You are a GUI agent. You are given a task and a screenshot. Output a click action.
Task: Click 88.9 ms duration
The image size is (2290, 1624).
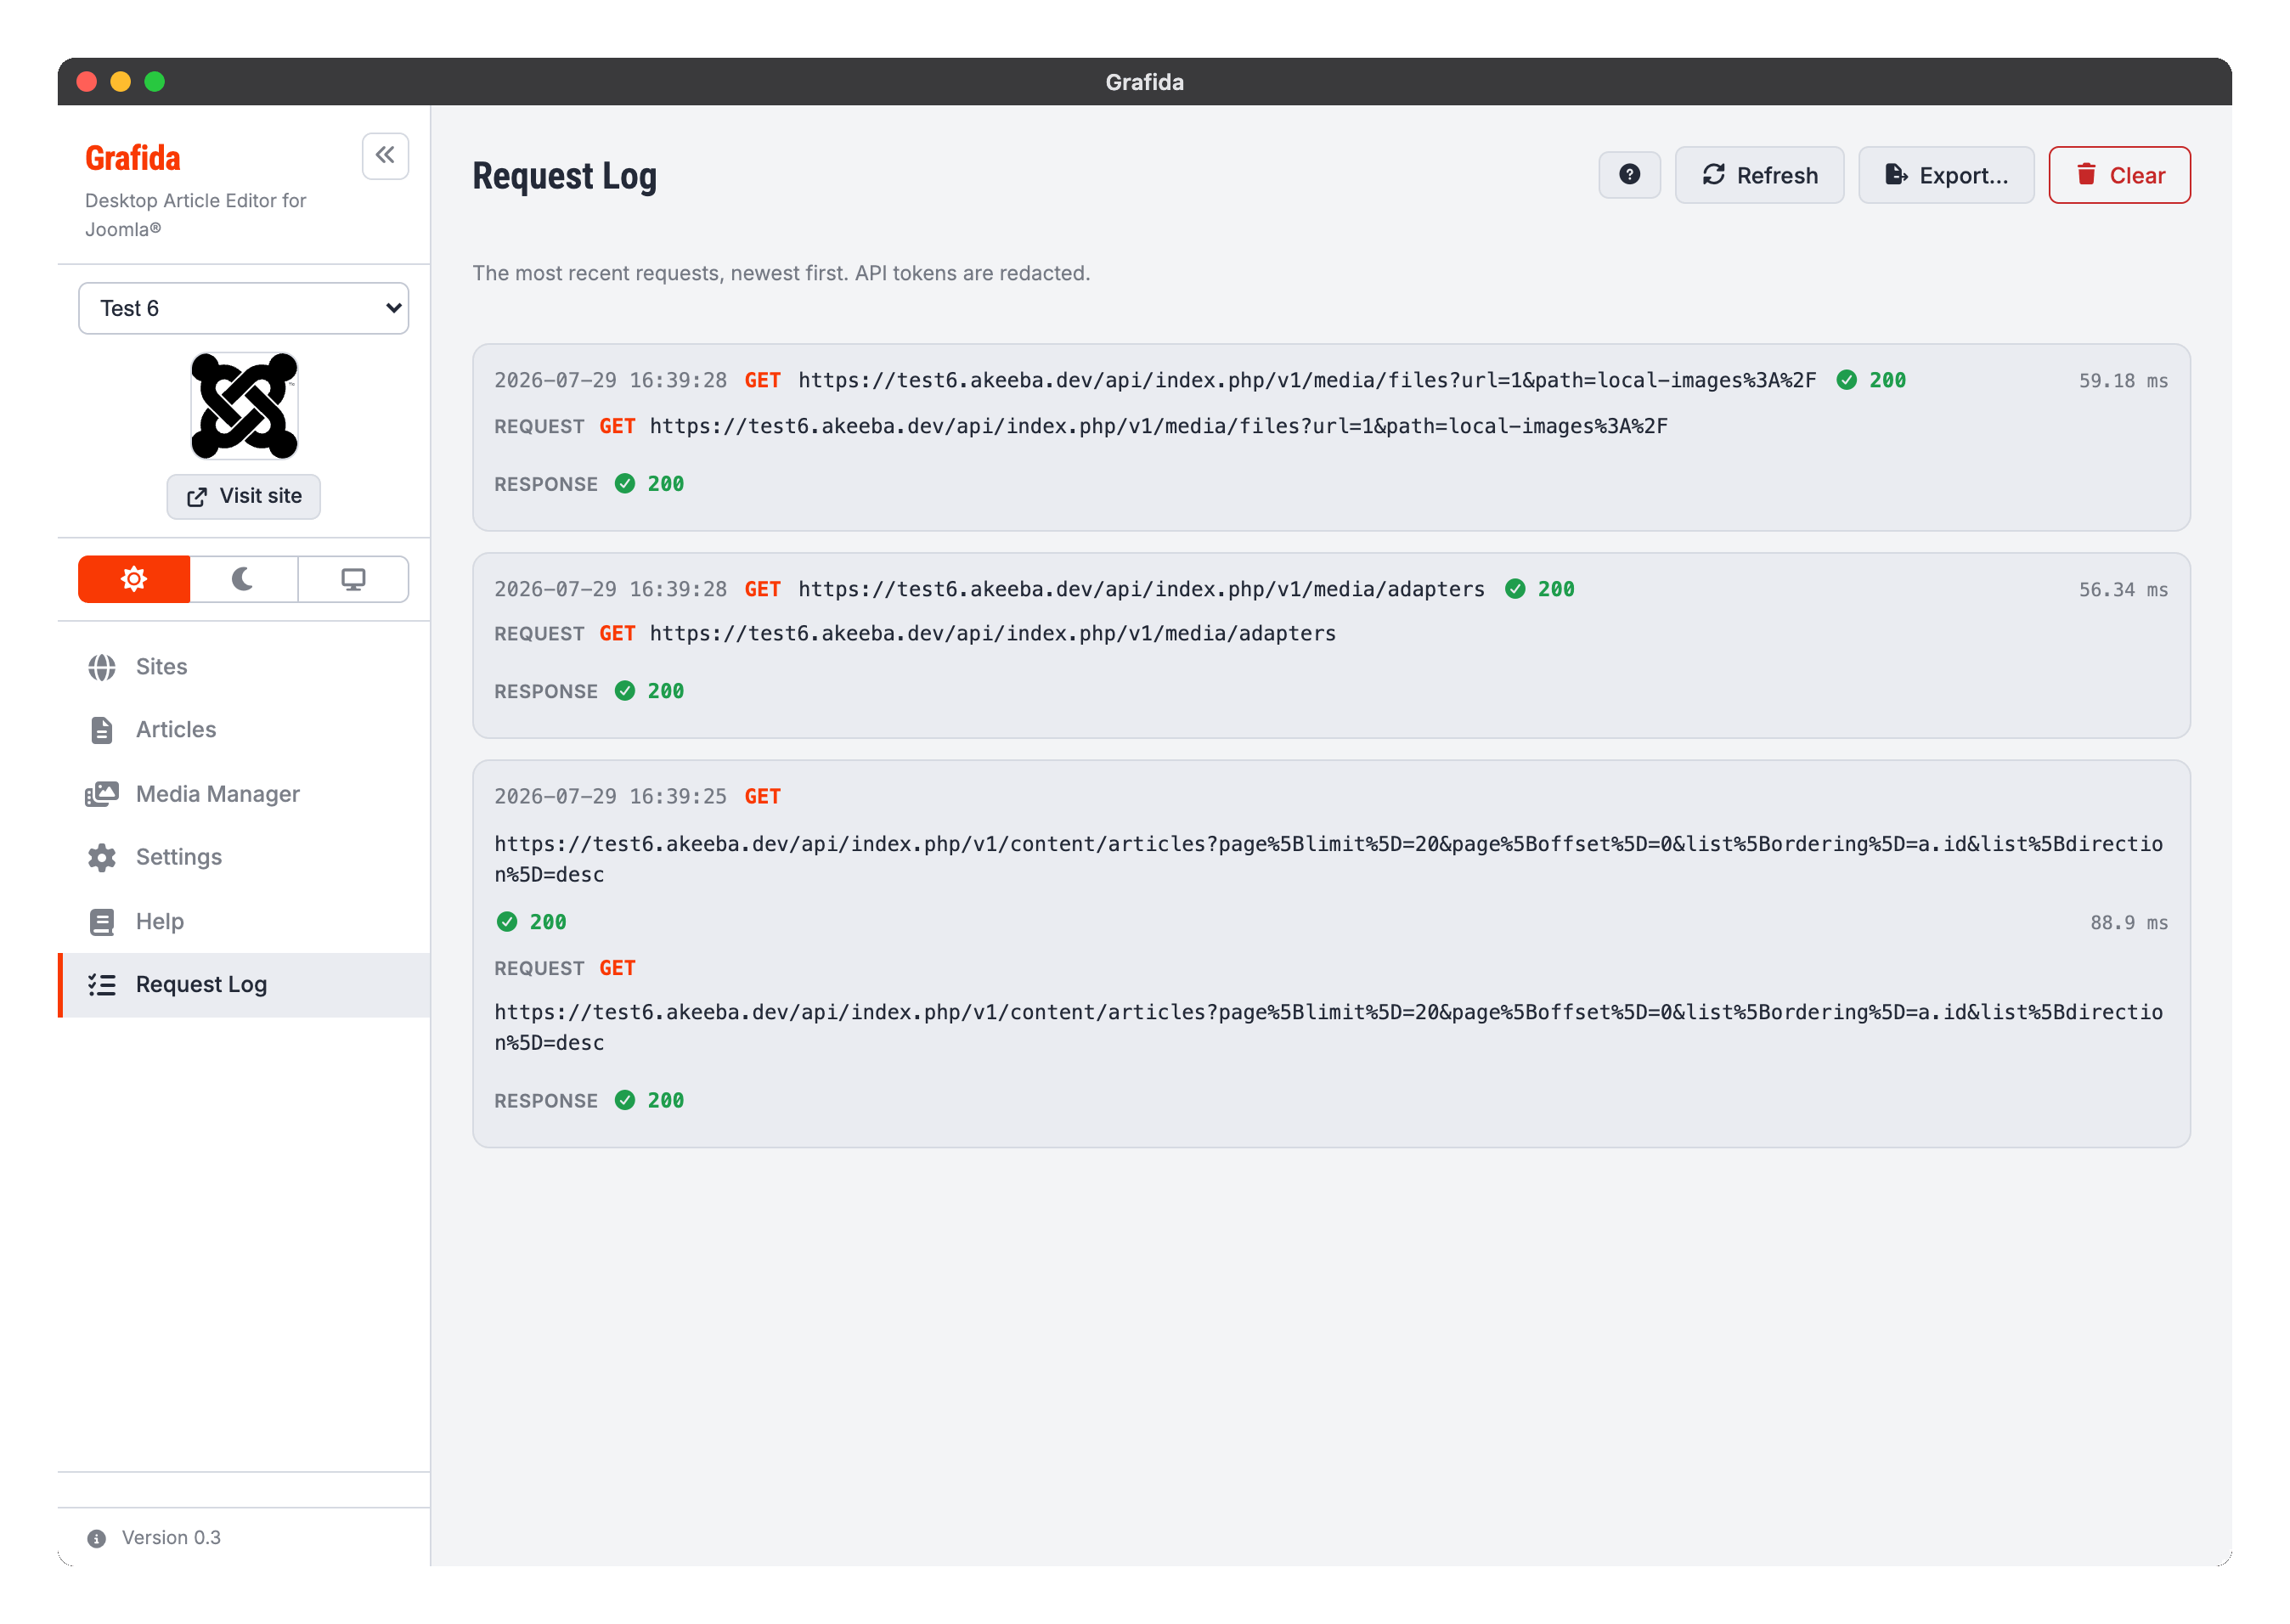point(2129,923)
